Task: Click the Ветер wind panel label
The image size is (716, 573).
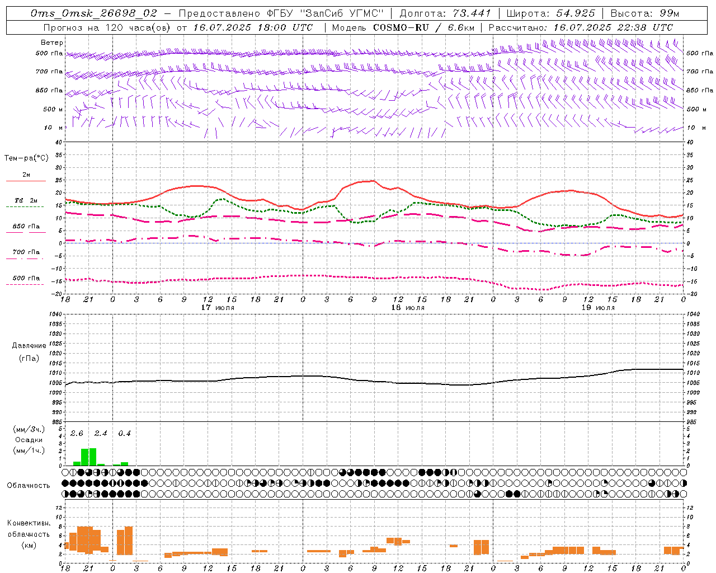Action: (x=52, y=43)
